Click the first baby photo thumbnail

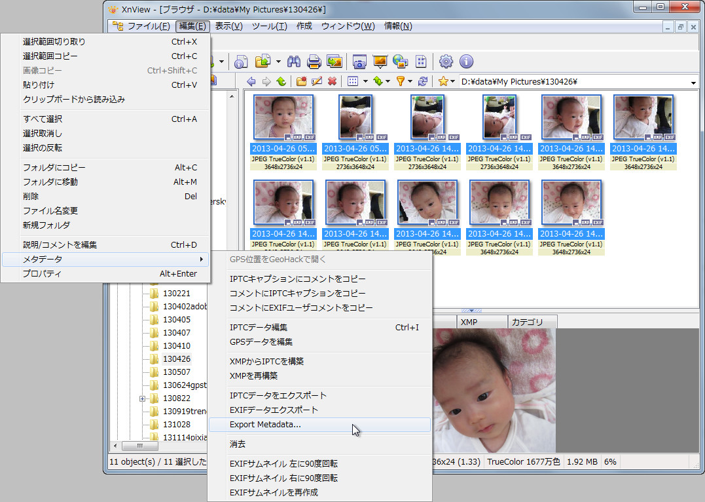pyautogui.click(x=283, y=117)
